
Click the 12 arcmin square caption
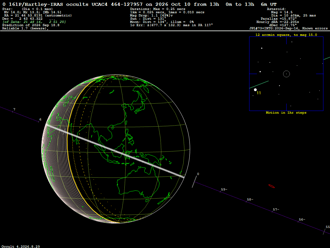point(286,35)
